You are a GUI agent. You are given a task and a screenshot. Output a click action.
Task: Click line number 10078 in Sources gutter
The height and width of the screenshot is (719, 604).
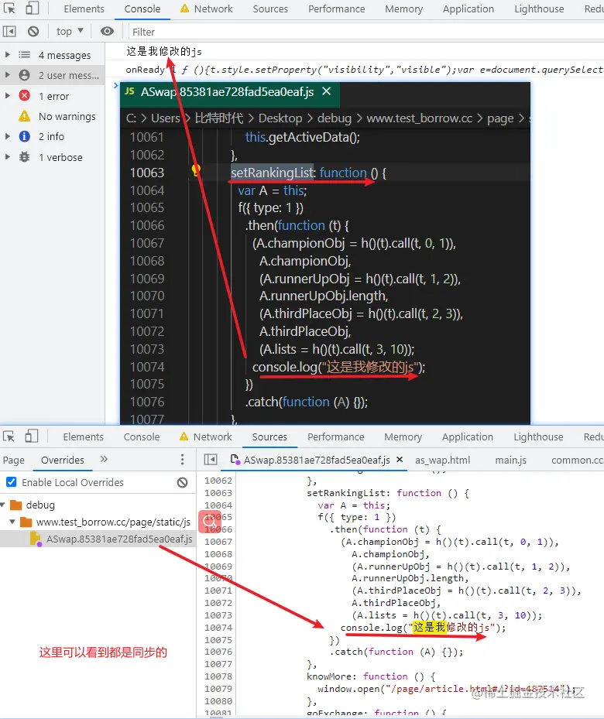coord(218,676)
